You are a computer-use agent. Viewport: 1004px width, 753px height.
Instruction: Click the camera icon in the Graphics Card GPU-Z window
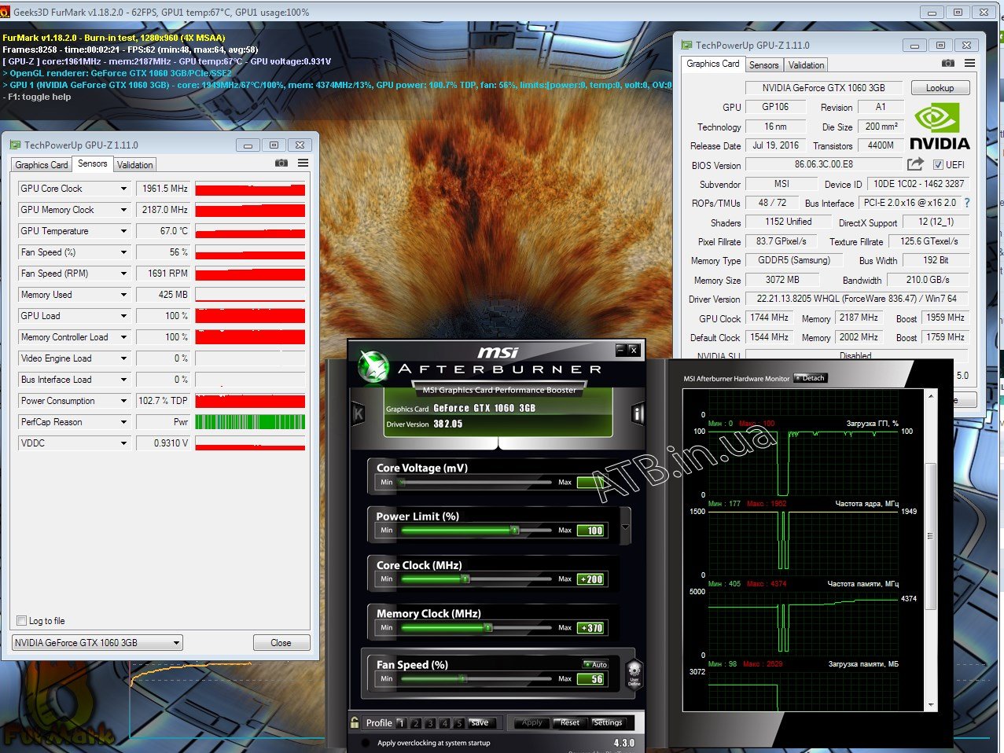tap(948, 63)
